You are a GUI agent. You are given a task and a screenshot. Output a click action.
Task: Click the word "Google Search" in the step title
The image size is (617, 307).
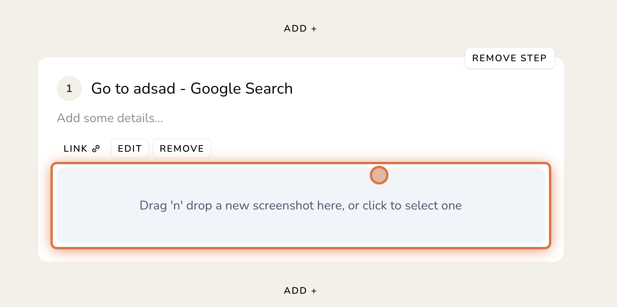click(241, 89)
